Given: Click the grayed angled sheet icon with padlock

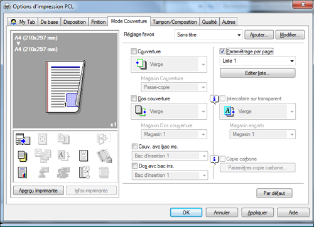Looking at the screenshot, I should coord(104,156).
